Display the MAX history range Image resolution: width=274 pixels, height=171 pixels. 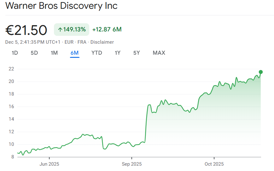click(x=159, y=53)
